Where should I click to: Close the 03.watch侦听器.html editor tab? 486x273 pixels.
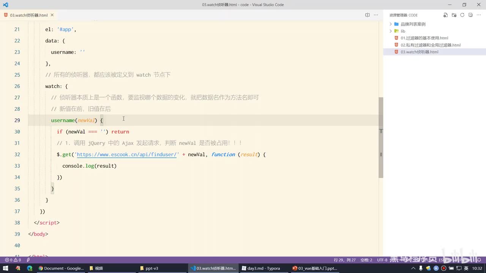(52, 15)
